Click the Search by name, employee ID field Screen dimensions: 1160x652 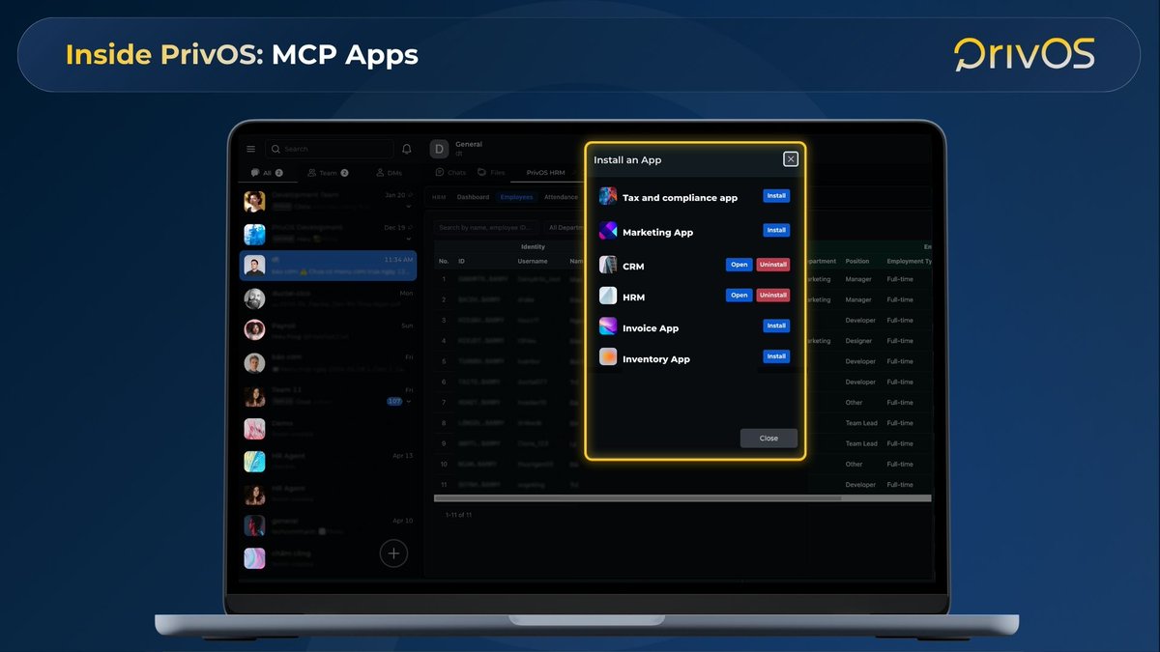coord(487,228)
